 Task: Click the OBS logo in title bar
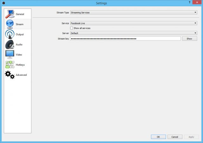3,3
